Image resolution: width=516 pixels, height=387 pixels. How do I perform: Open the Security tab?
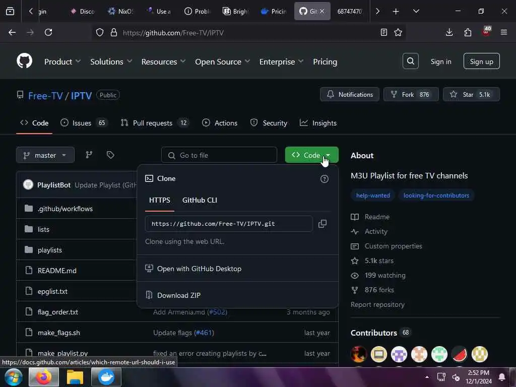pos(269,123)
